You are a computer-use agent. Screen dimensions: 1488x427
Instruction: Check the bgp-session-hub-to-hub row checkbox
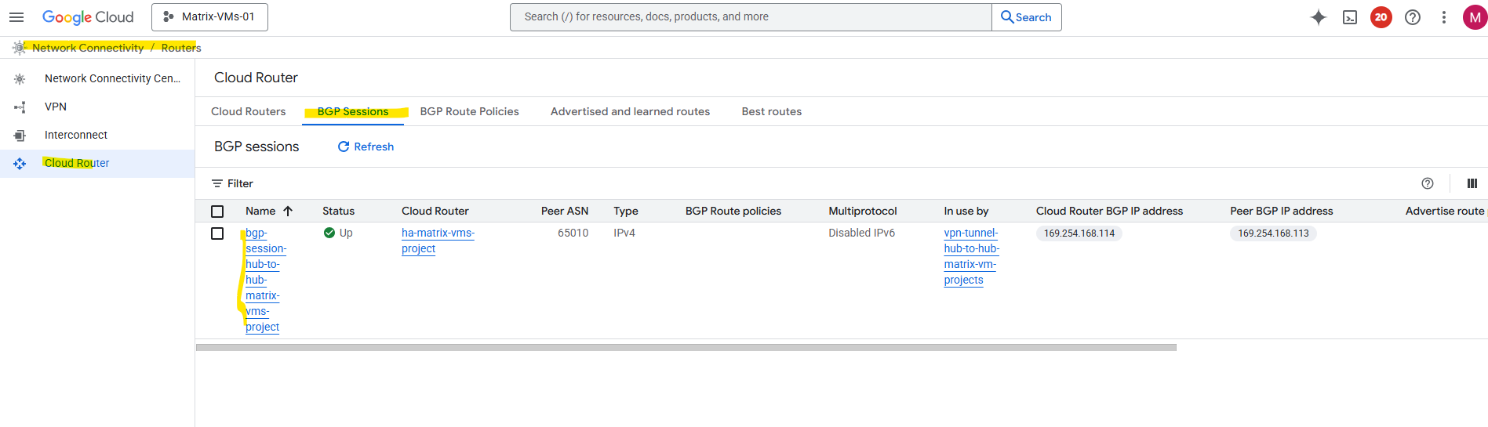[x=217, y=233]
